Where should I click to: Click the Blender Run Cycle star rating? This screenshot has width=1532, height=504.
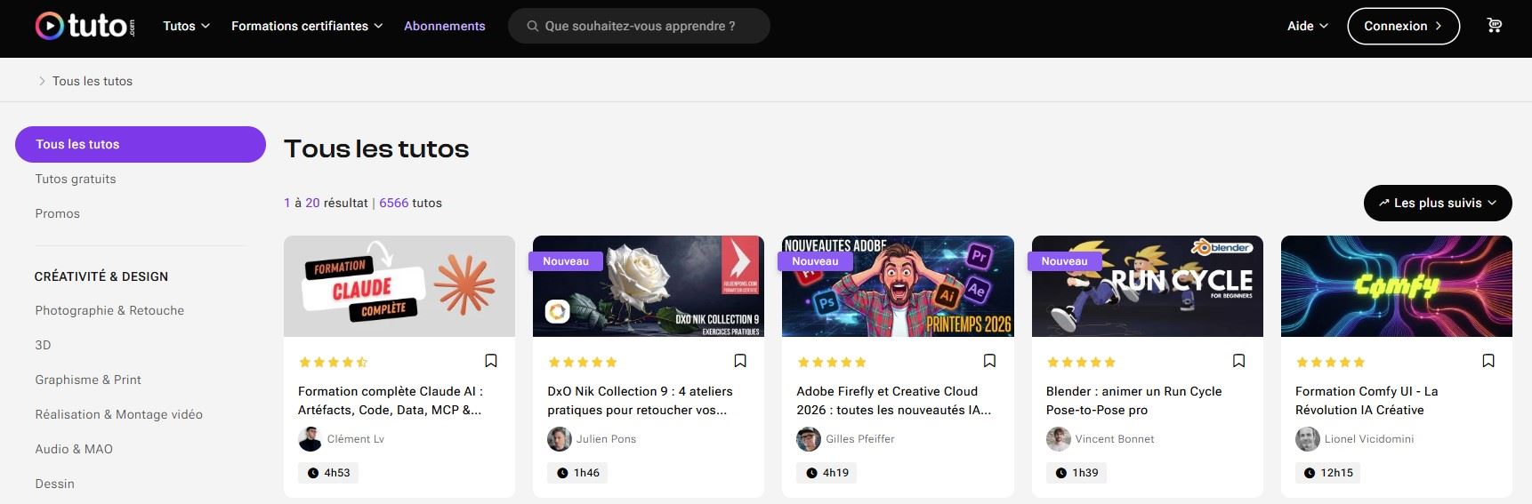(x=1081, y=362)
